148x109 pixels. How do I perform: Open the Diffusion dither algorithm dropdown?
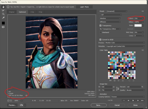pyautogui.click(x=110, y=22)
